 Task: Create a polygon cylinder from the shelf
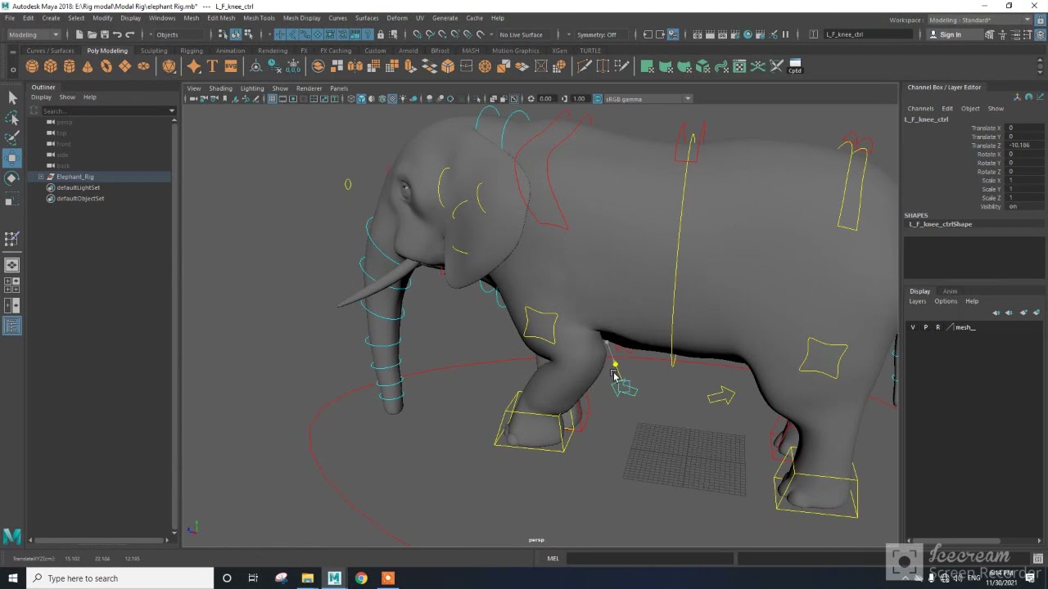[x=69, y=66]
